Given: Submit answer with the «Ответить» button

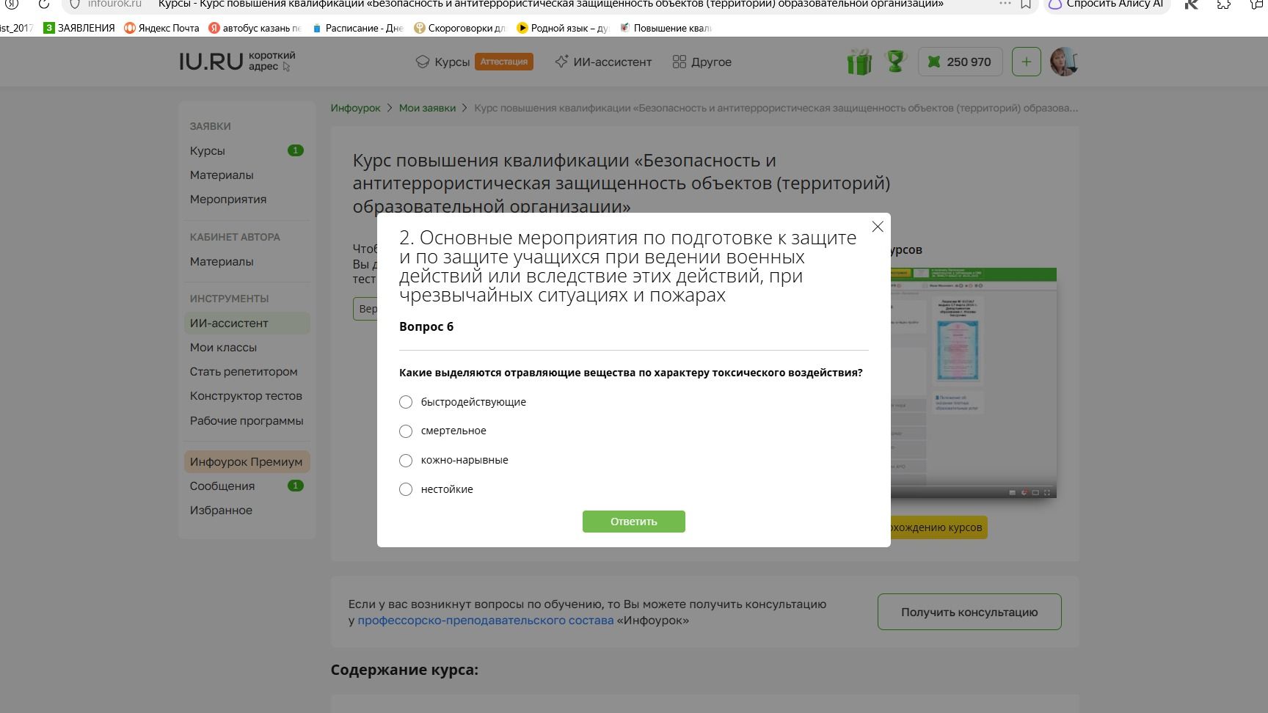Looking at the screenshot, I should coord(634,522).
